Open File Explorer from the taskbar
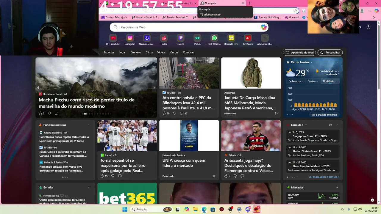Image resolution: width=381 pixels, height=214 pixels. pyautogui.click(x=195, y=209)
